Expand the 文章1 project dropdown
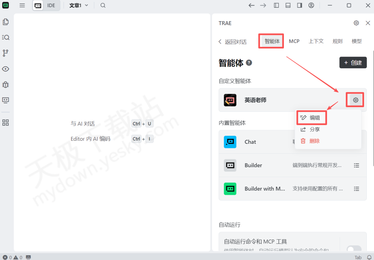374x260 pixels. (79, 5)
